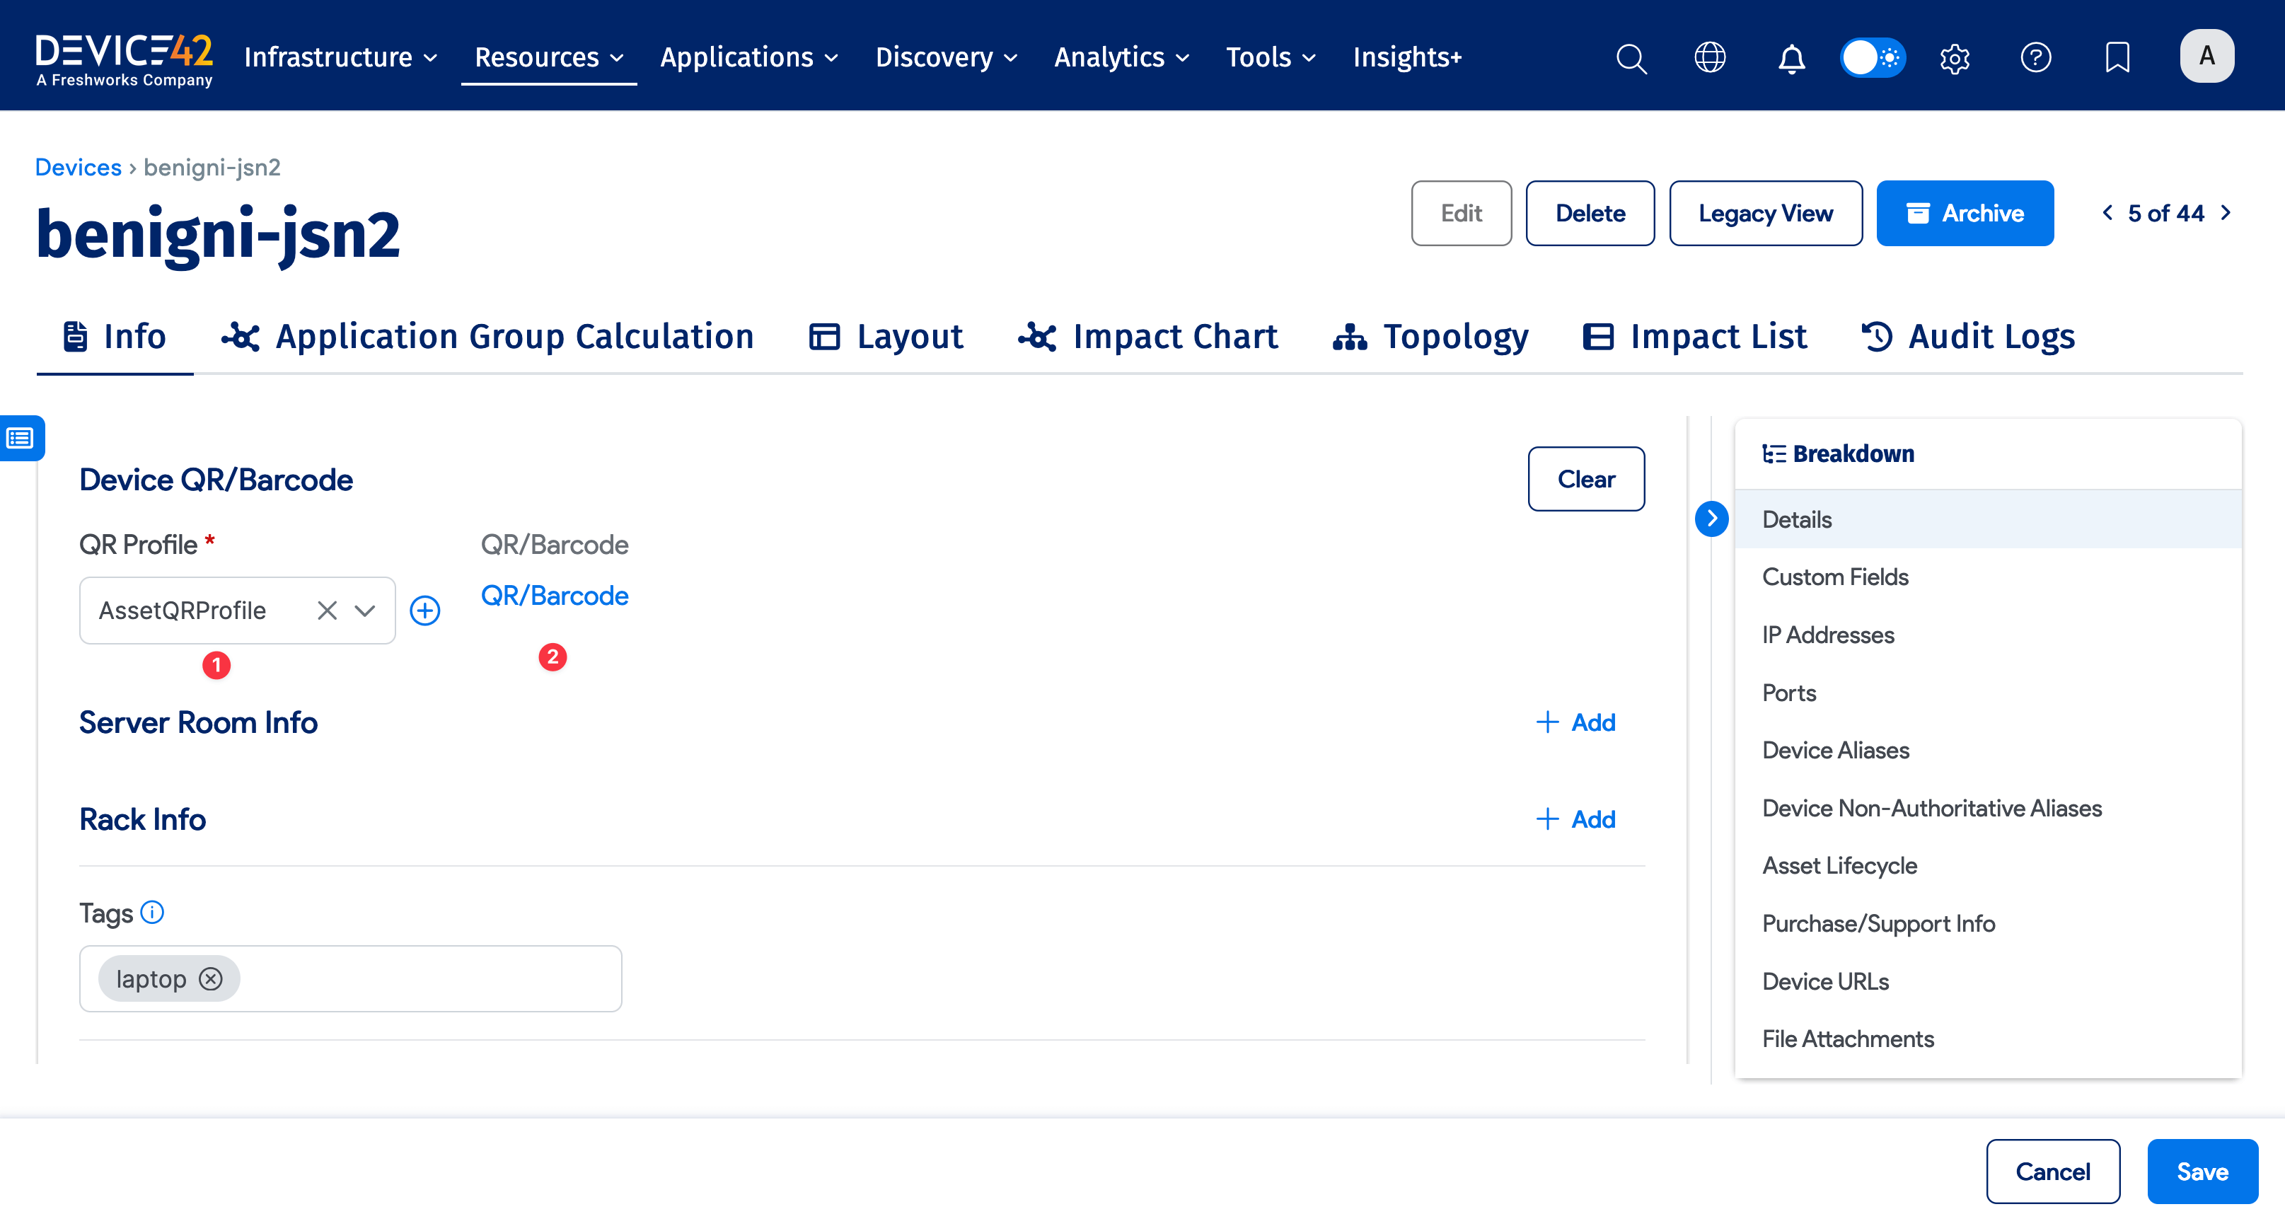Go to next device record arrow
This screenshot has width=2285, height=1214.
[2226, 213]
